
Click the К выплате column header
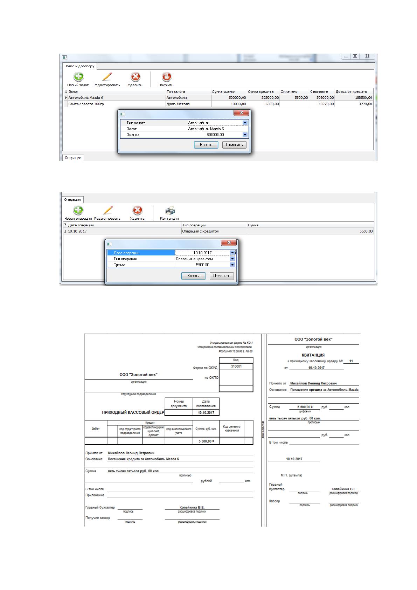tap(321, 92)
